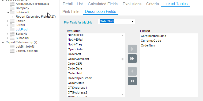The height and width of the screenshot is (101, 203).
Task: Click the JobMtlJobAsmbl relationship icon
Action: click(12, 51)
